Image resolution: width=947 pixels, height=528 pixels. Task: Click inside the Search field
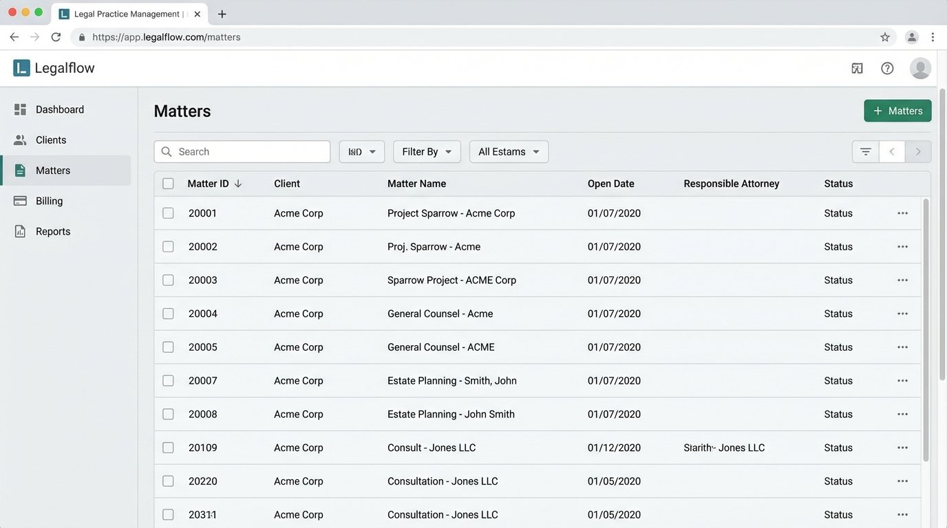tap(242, 151)
